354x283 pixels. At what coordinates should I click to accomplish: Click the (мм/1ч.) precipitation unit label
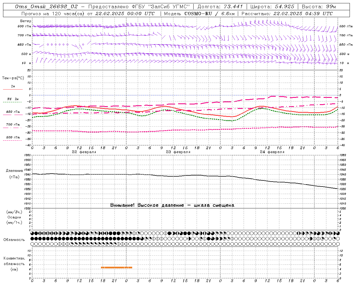pyautogui.click(x=14, y=222)
